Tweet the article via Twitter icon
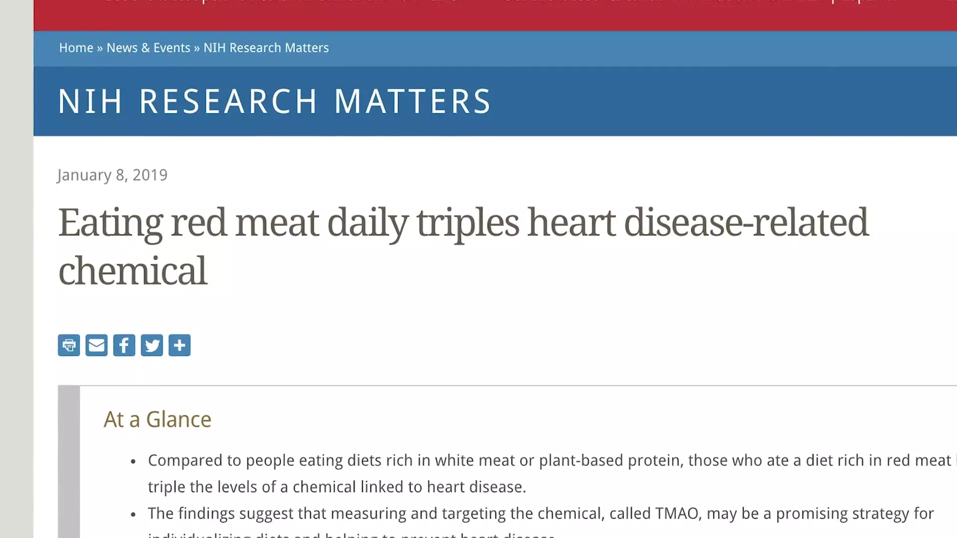This screenshot has width=957, height=538. point(152,345)
